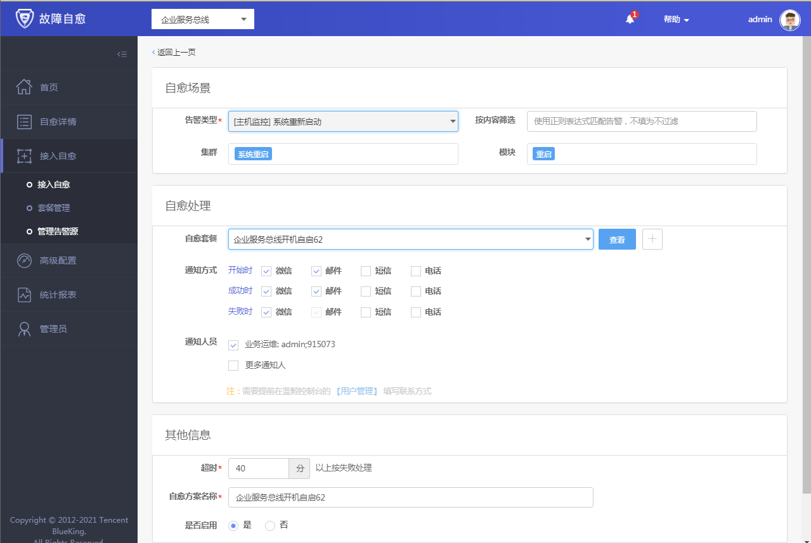Select 否 radio for 是否启用
Screen dimensions: 811x543
click(270, 526)
